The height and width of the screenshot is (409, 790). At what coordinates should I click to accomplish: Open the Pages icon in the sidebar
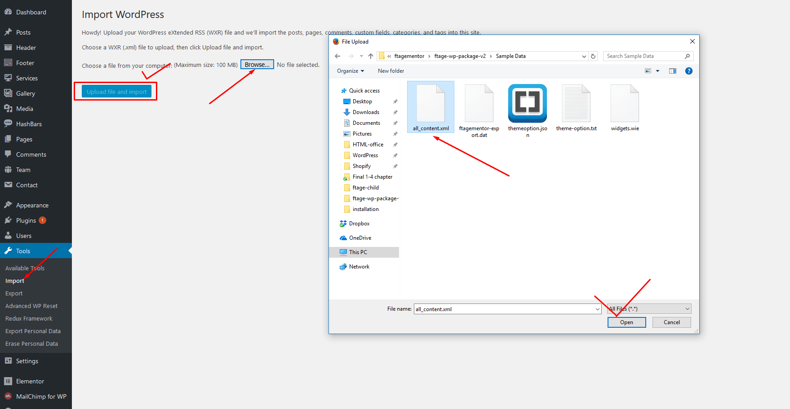point(8,139)
